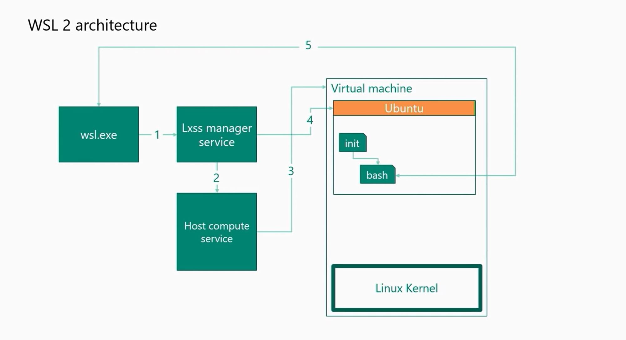
Task: Click arrowhead entering Ubuntu header bar
Action: click(x=331, y=108)
